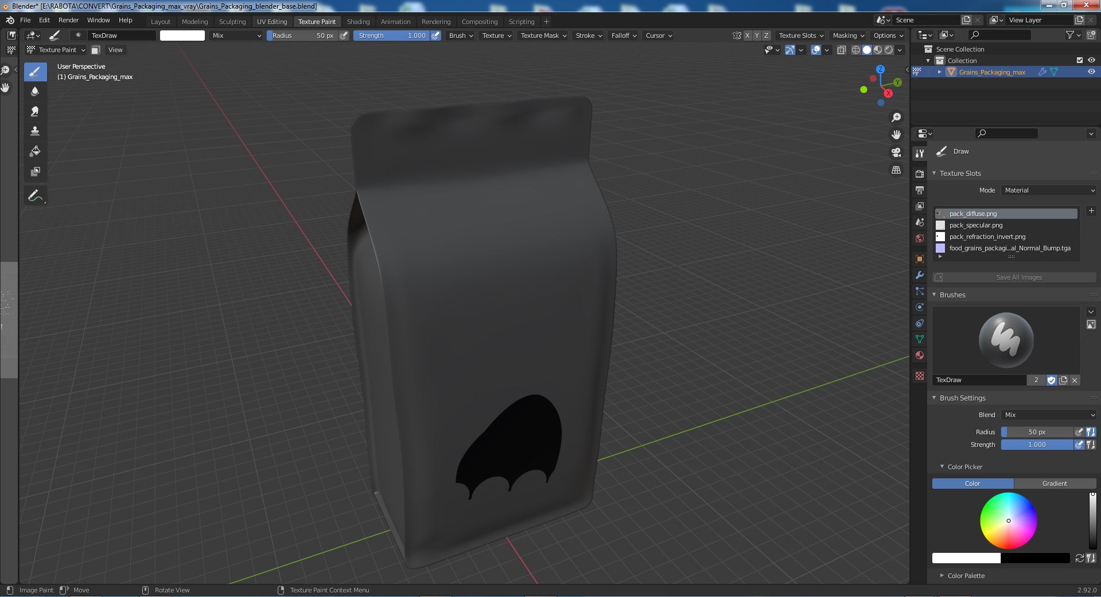Image resolution: width=1101 pixels, height=597 pixels.
Task: Open Active Tool settings tab
Action: (920, 153)
